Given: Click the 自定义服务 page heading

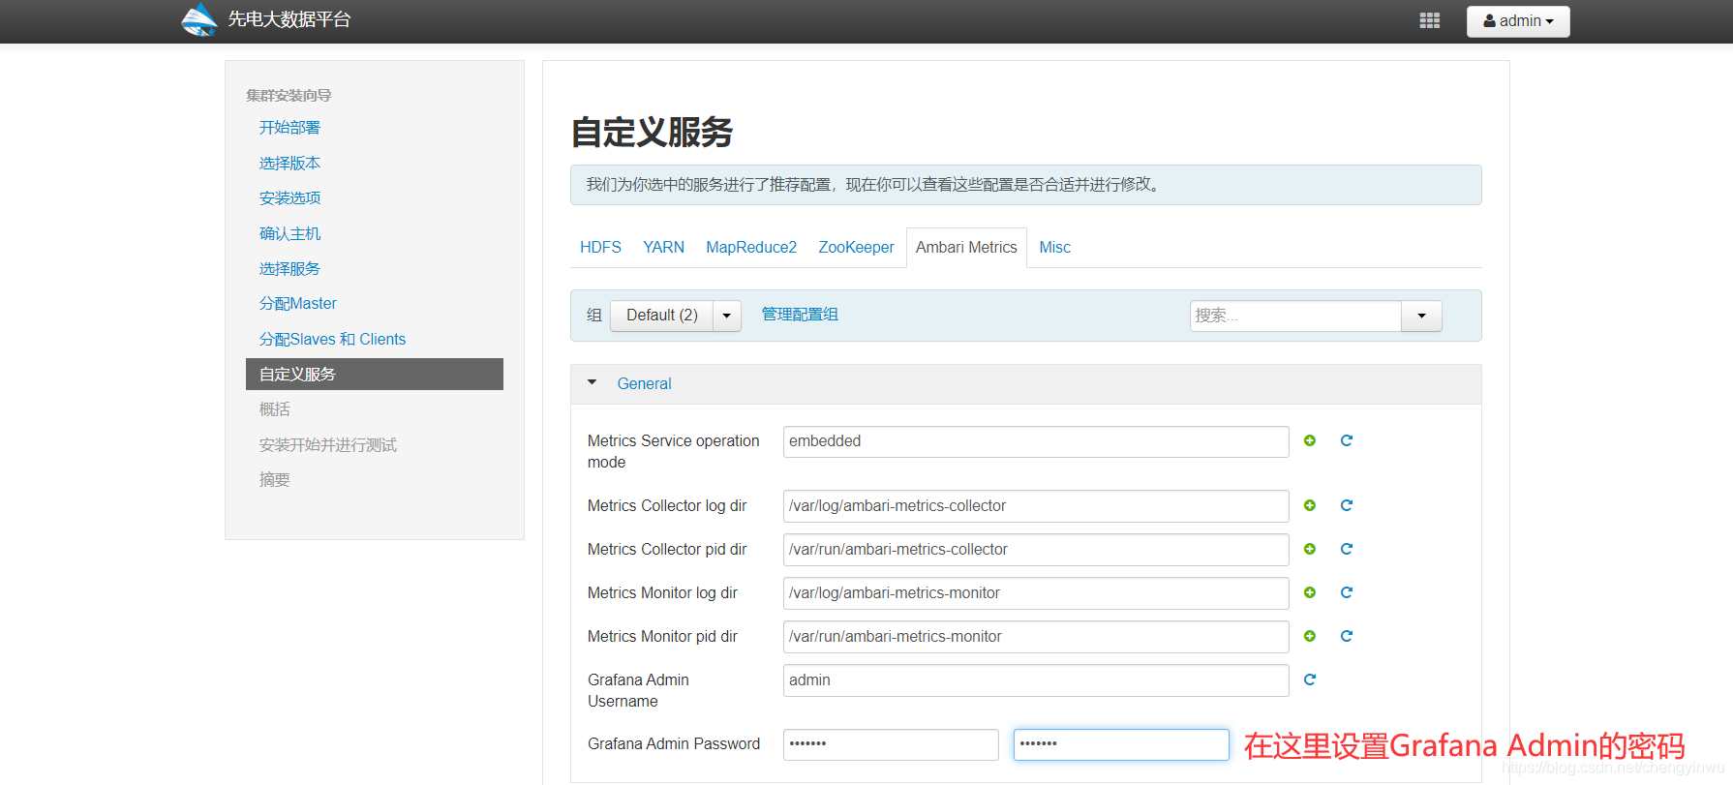Looking at the screenshot, I should [652, 132].
